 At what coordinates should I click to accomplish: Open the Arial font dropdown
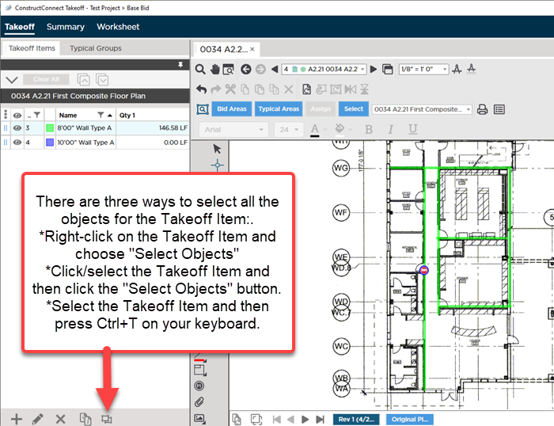pyautogui.click(x=234, y=130)
